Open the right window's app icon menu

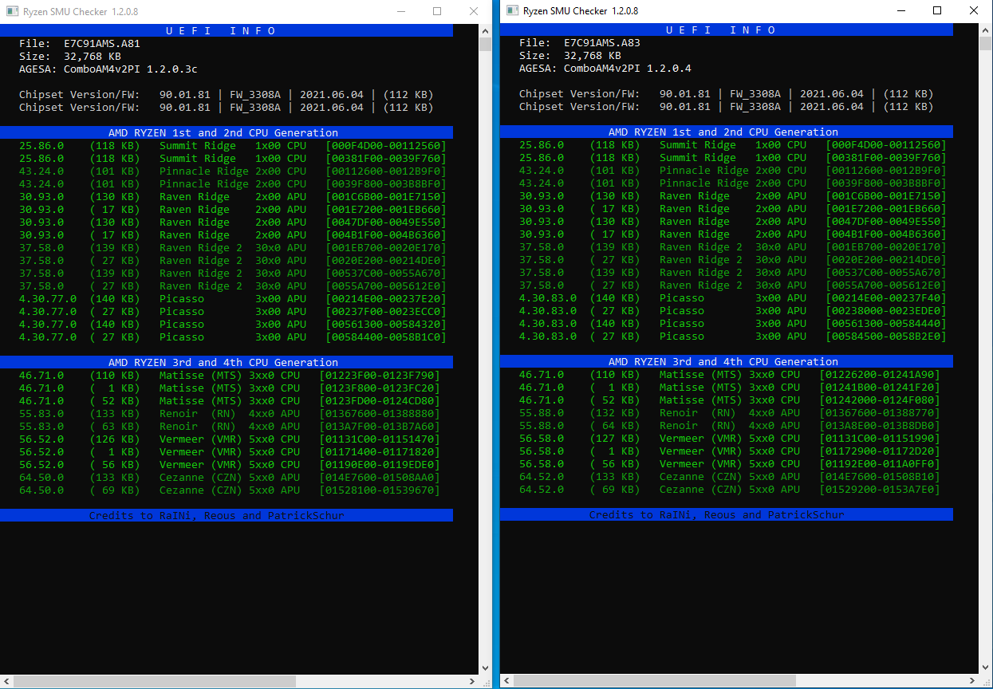coord(511,11)
